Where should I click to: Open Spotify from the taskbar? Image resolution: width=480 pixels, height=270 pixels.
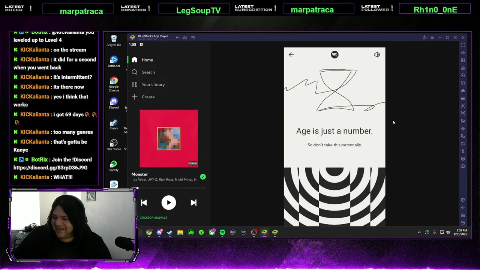click(x=222, y=232)
